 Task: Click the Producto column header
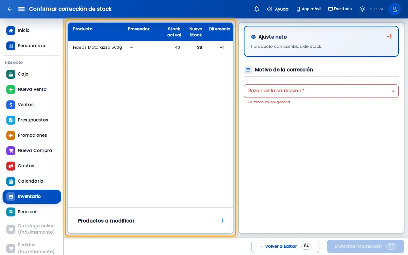[x=83, y=29]
